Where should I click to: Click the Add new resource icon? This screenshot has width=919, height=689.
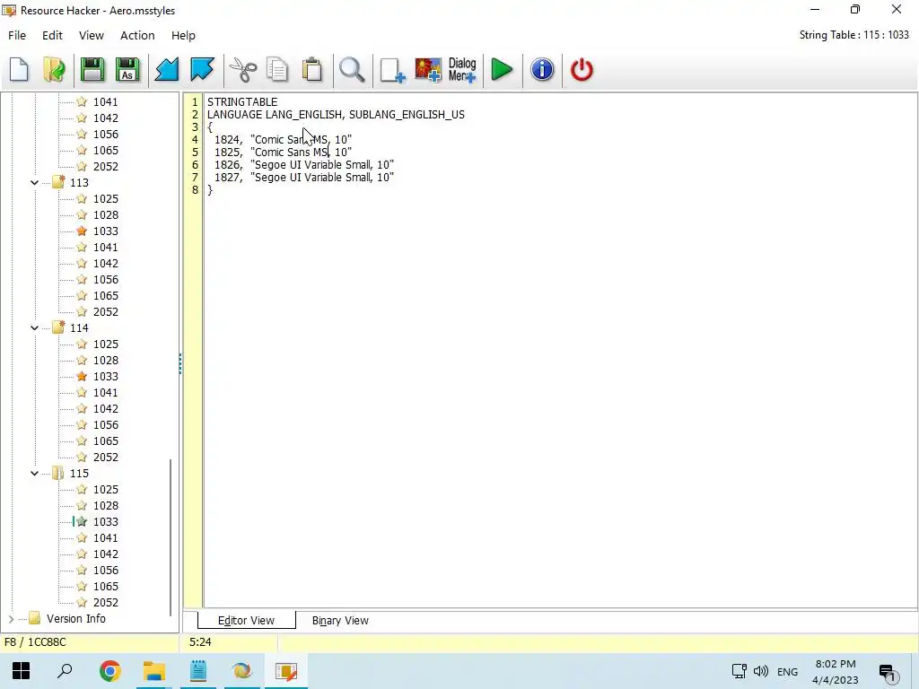392,70
